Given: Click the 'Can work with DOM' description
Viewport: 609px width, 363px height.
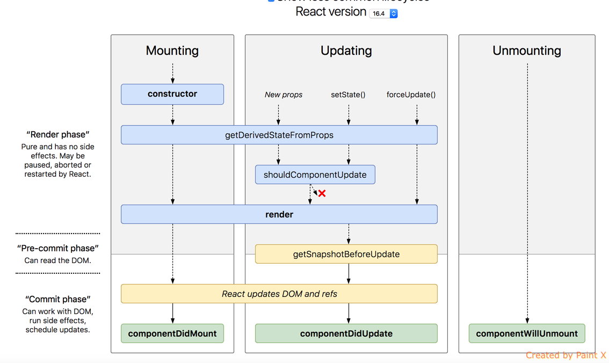Looking at the screenshot, I should point(58,321).
